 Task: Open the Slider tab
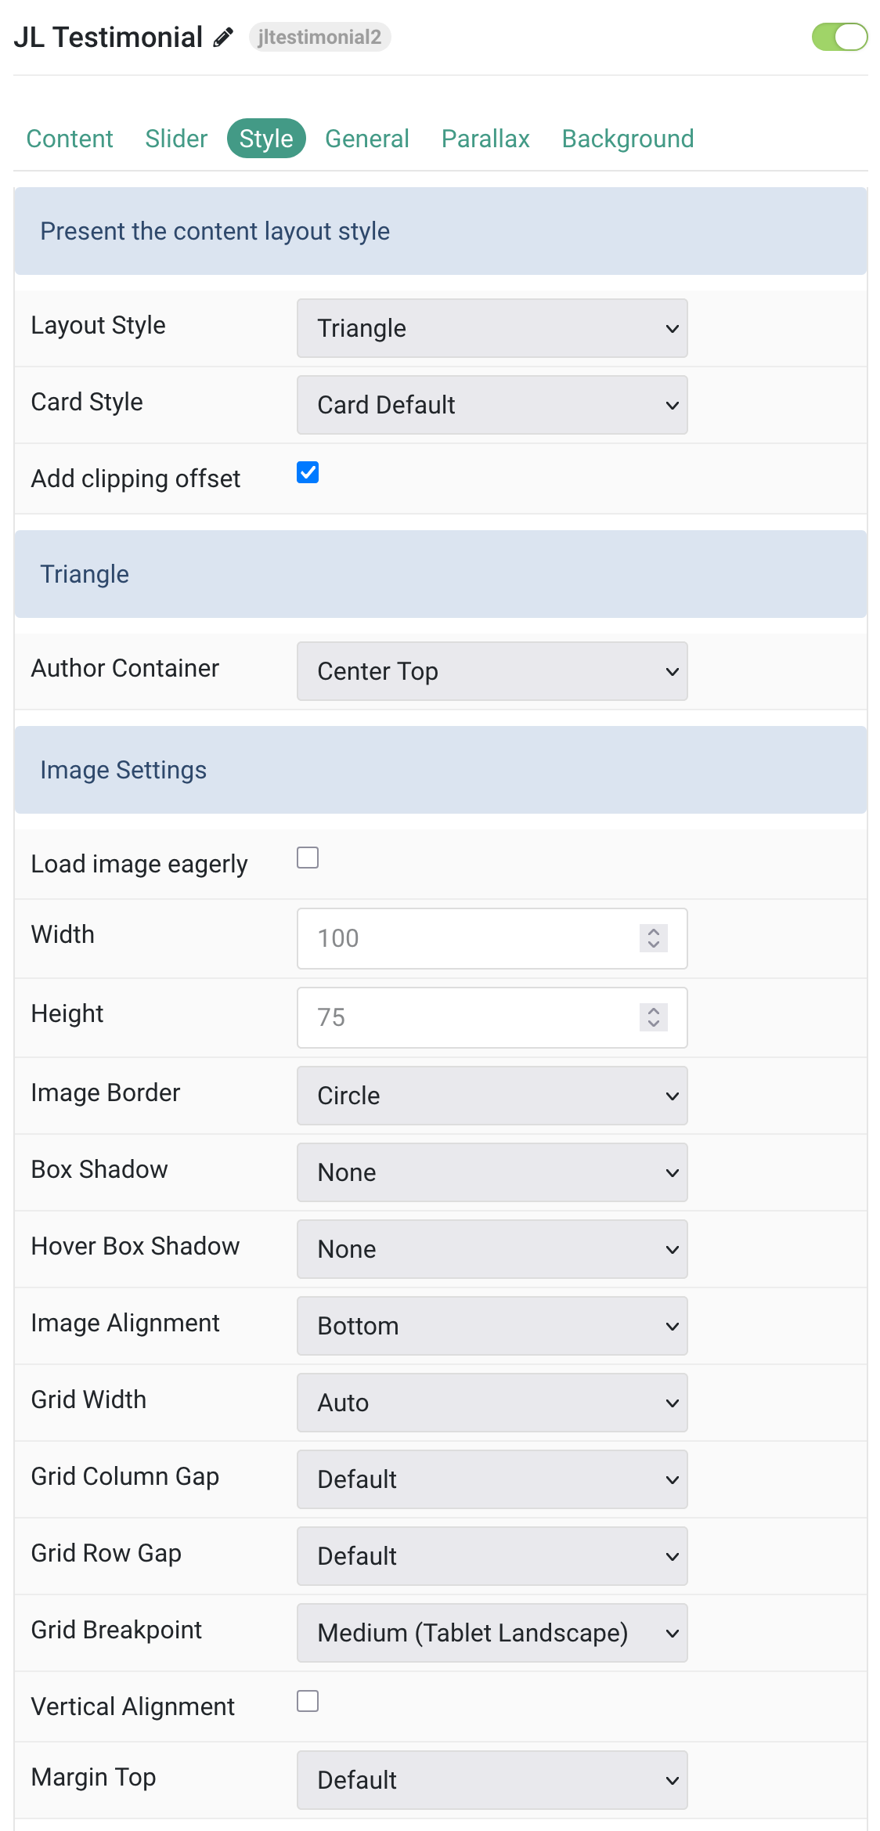(176, 139)
